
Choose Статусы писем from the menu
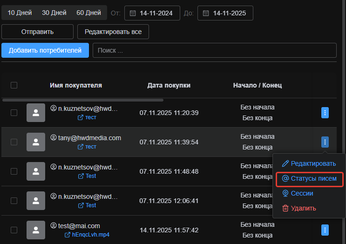310,178
